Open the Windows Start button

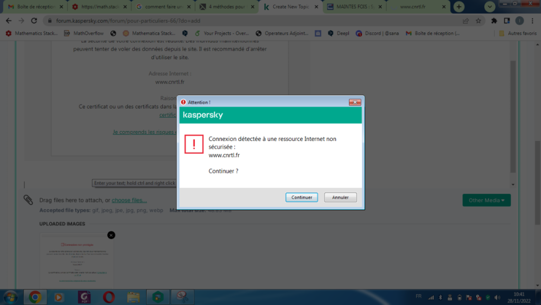pyautogui.click(x=10, y=297)
